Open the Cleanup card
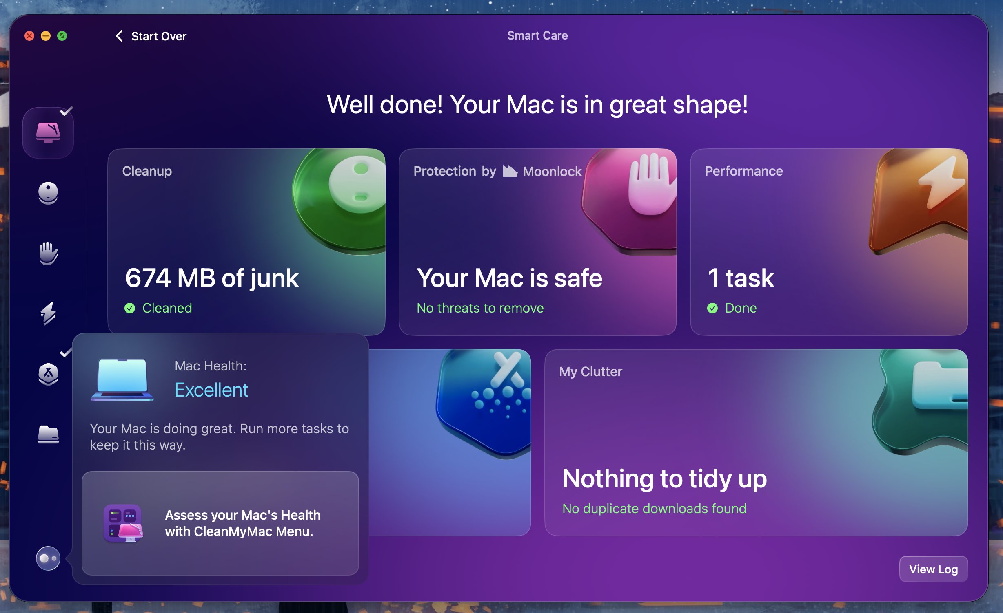The image size is (1003, 613). pos(246,242)
